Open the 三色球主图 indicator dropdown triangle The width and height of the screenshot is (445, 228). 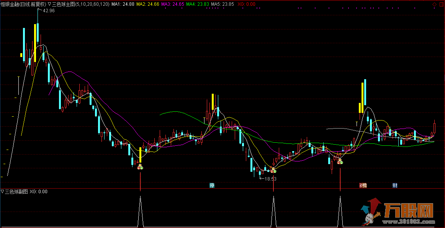[49, 4]
